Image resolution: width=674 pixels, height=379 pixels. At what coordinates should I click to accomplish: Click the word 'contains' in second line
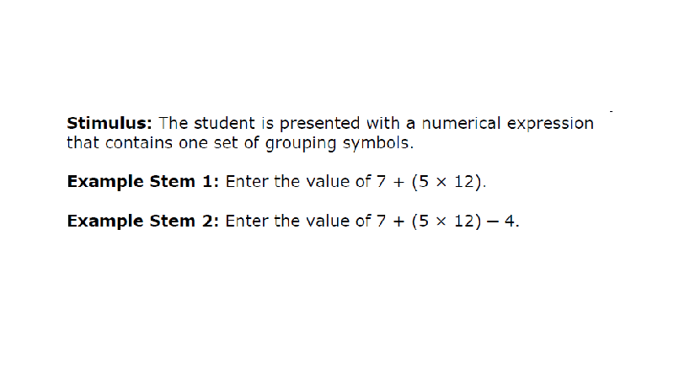tap(139, 143)
